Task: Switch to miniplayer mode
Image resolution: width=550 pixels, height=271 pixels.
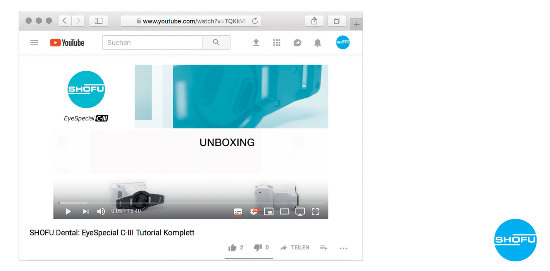Action: [x=269, y=211]
